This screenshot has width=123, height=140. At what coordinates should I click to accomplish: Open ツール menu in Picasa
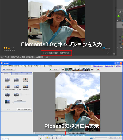point(43,66)
